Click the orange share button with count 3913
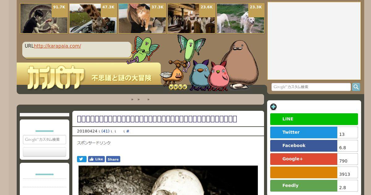The image size is (371, 195). (304, 172)
